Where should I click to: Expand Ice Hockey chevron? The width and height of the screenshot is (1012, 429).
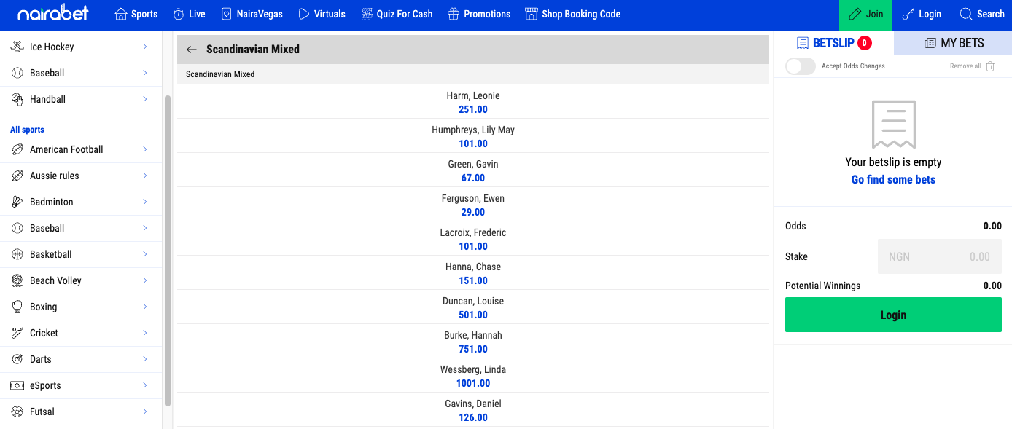click(145, 47)
